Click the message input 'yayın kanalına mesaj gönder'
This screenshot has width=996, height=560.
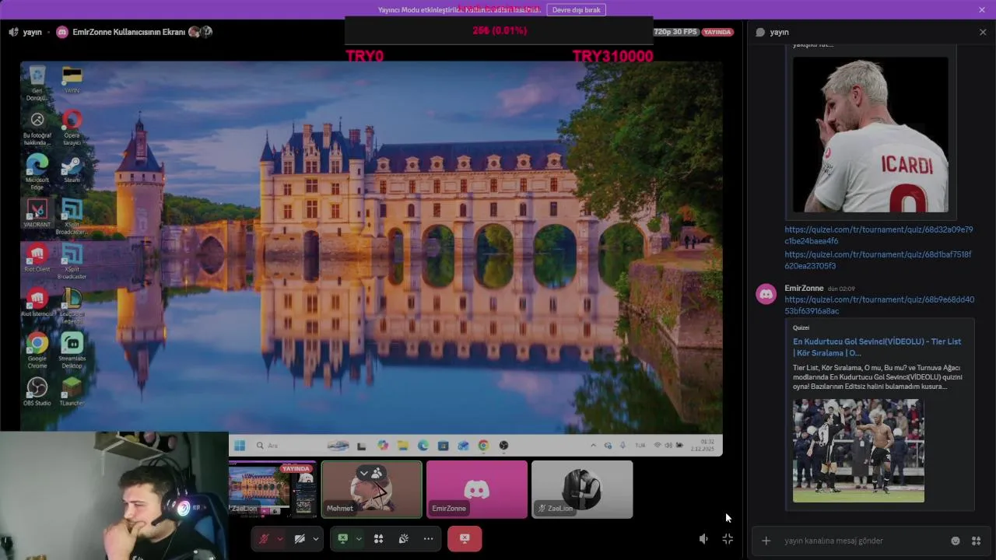coord(864,541)
